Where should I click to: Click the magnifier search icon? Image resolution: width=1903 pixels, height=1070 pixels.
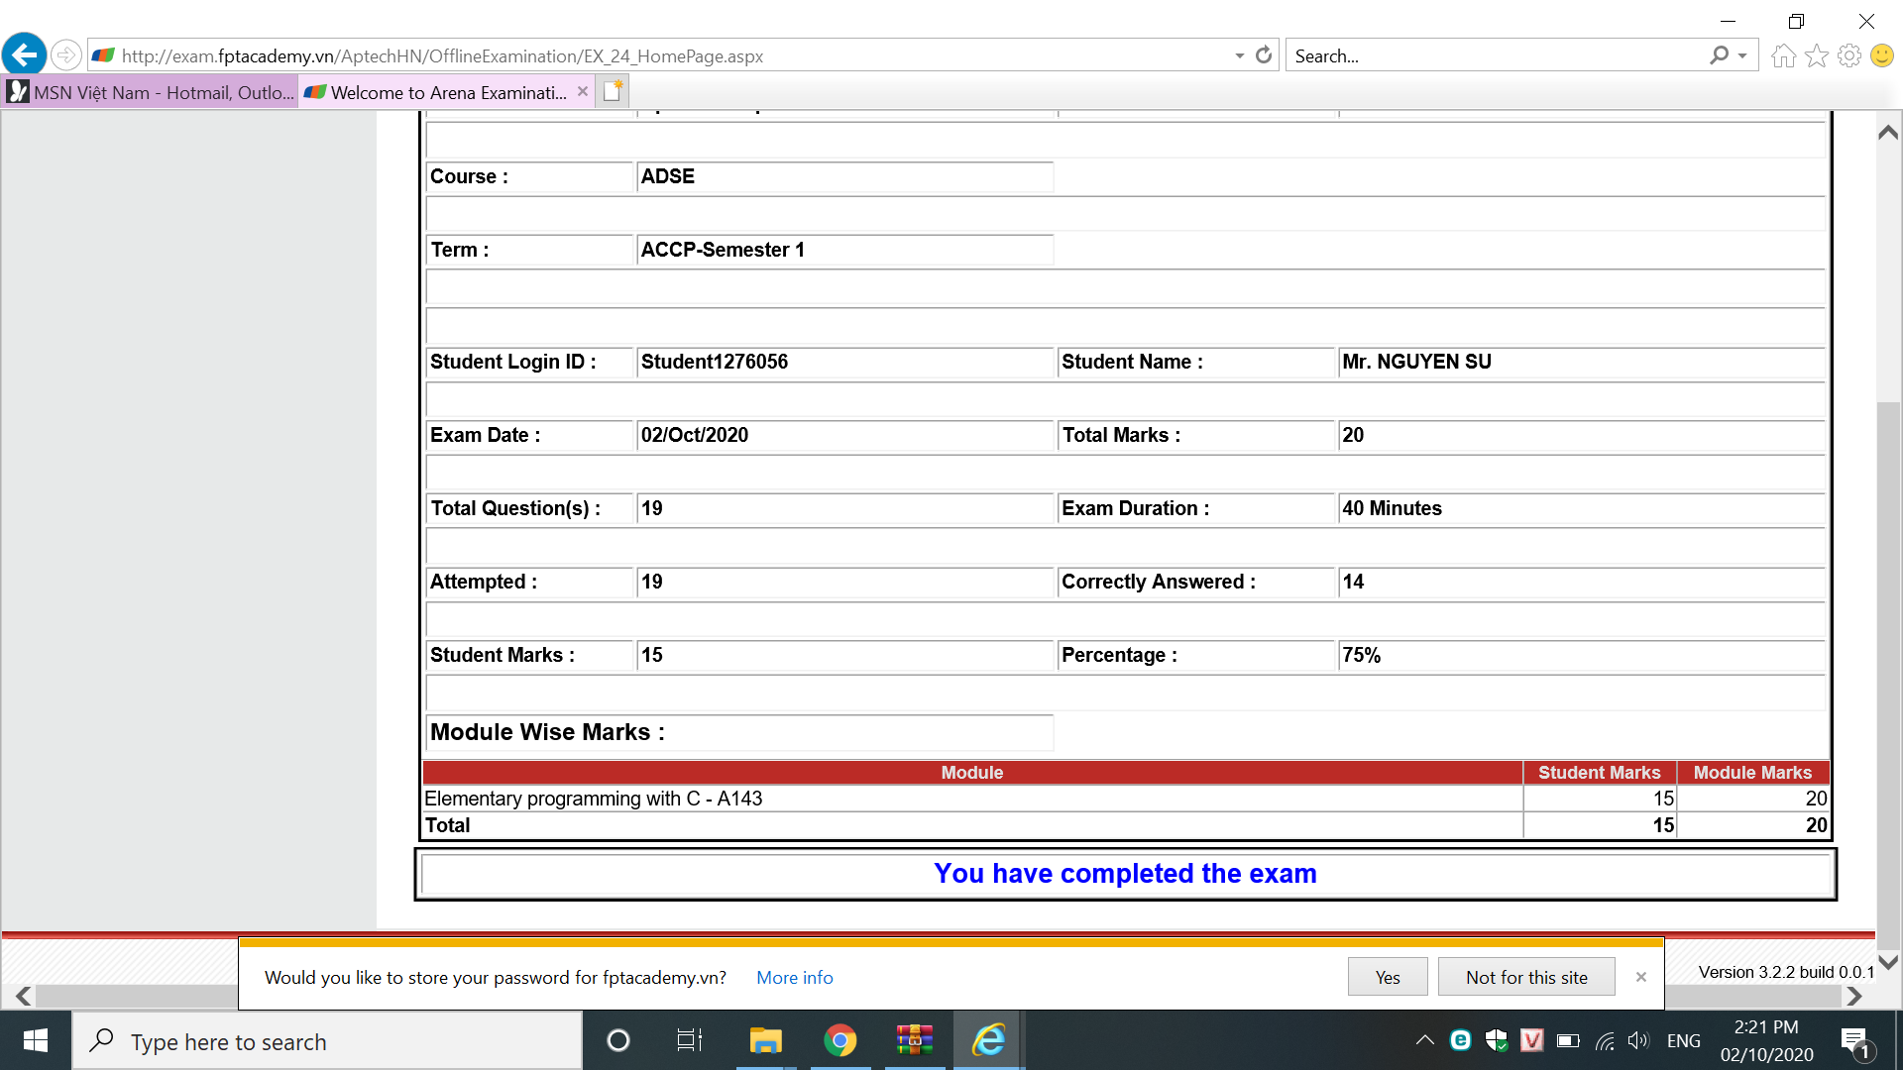(1719, 56)
